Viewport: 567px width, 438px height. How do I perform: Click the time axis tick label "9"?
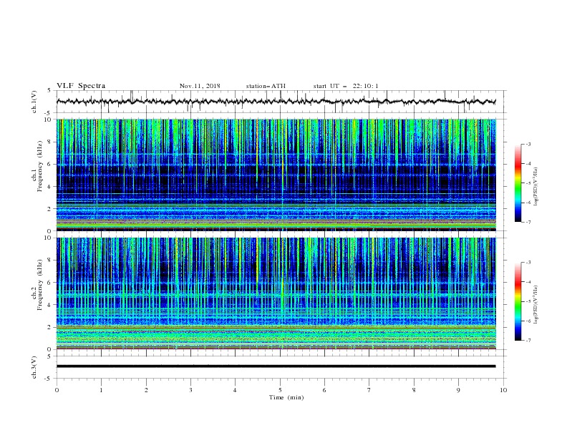458,390
